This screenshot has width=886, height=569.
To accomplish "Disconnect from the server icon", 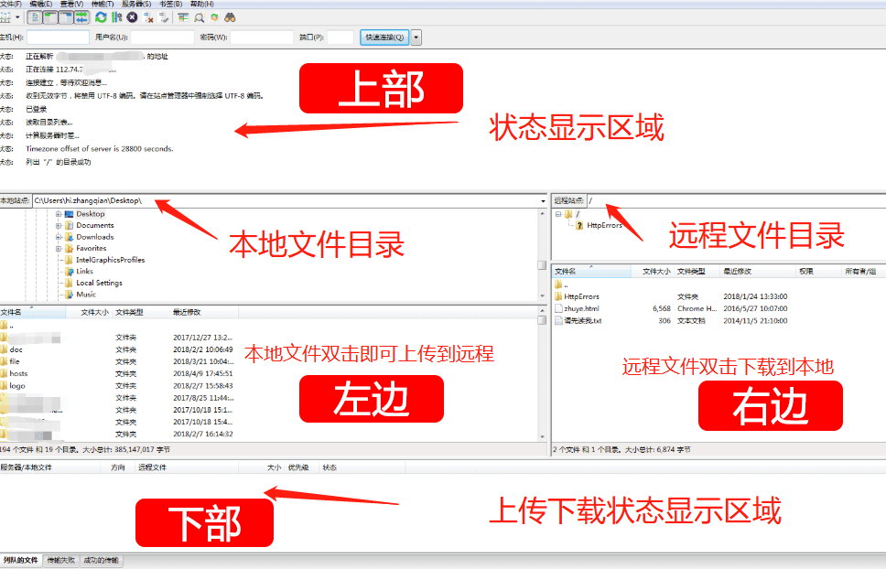I will pyautogui.click(x=148, y=17).
